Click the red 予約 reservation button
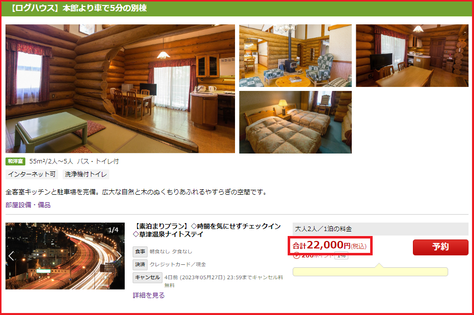This screenshot has height=315, width=474. pos(440,247)
